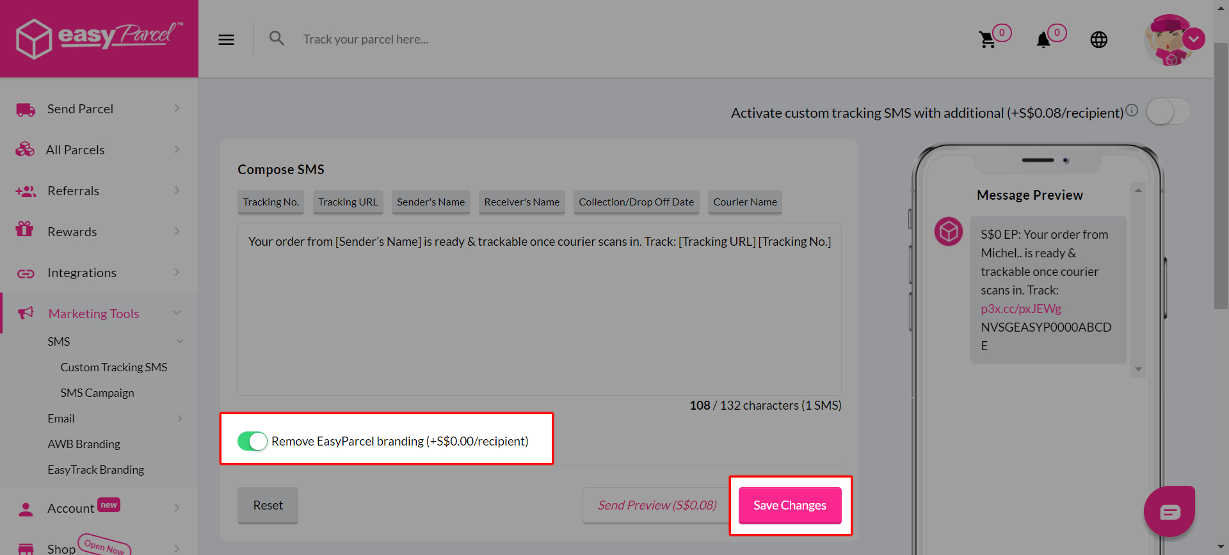The height and width of the screenshot is (555, 1229).
Task: Enable custom tracking SMS activation switch
Action: point(1168,112)
